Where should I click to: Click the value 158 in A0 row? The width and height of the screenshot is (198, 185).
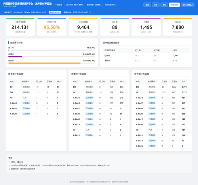tap(173, 130)
